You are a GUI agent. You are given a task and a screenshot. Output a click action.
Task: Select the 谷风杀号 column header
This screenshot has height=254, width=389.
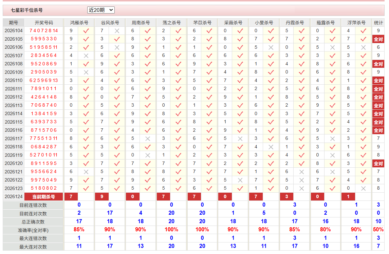pyautogui.click(x=110, y=23)
